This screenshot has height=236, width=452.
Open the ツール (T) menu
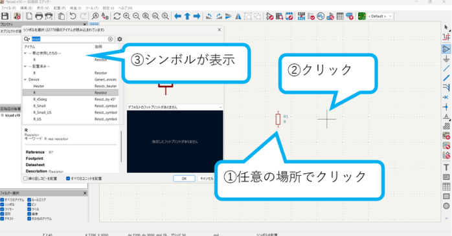92,8
